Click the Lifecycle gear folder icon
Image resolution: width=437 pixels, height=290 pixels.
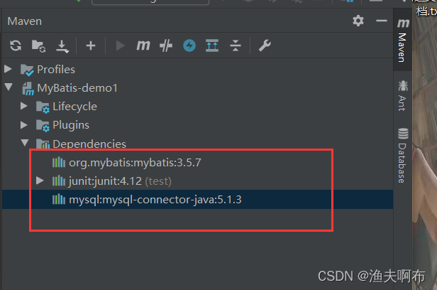click(x=43, y=107)
